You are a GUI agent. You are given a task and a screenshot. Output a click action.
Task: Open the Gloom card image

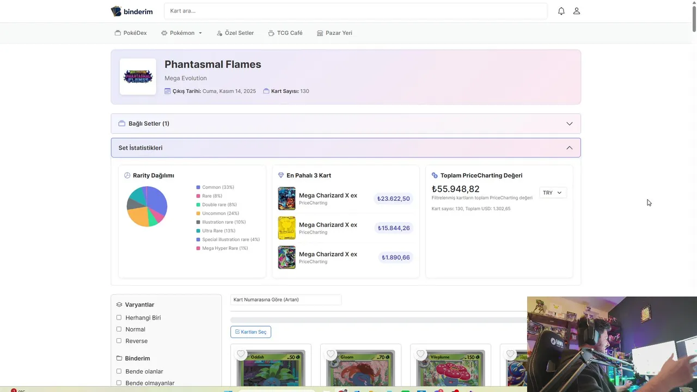360,367
